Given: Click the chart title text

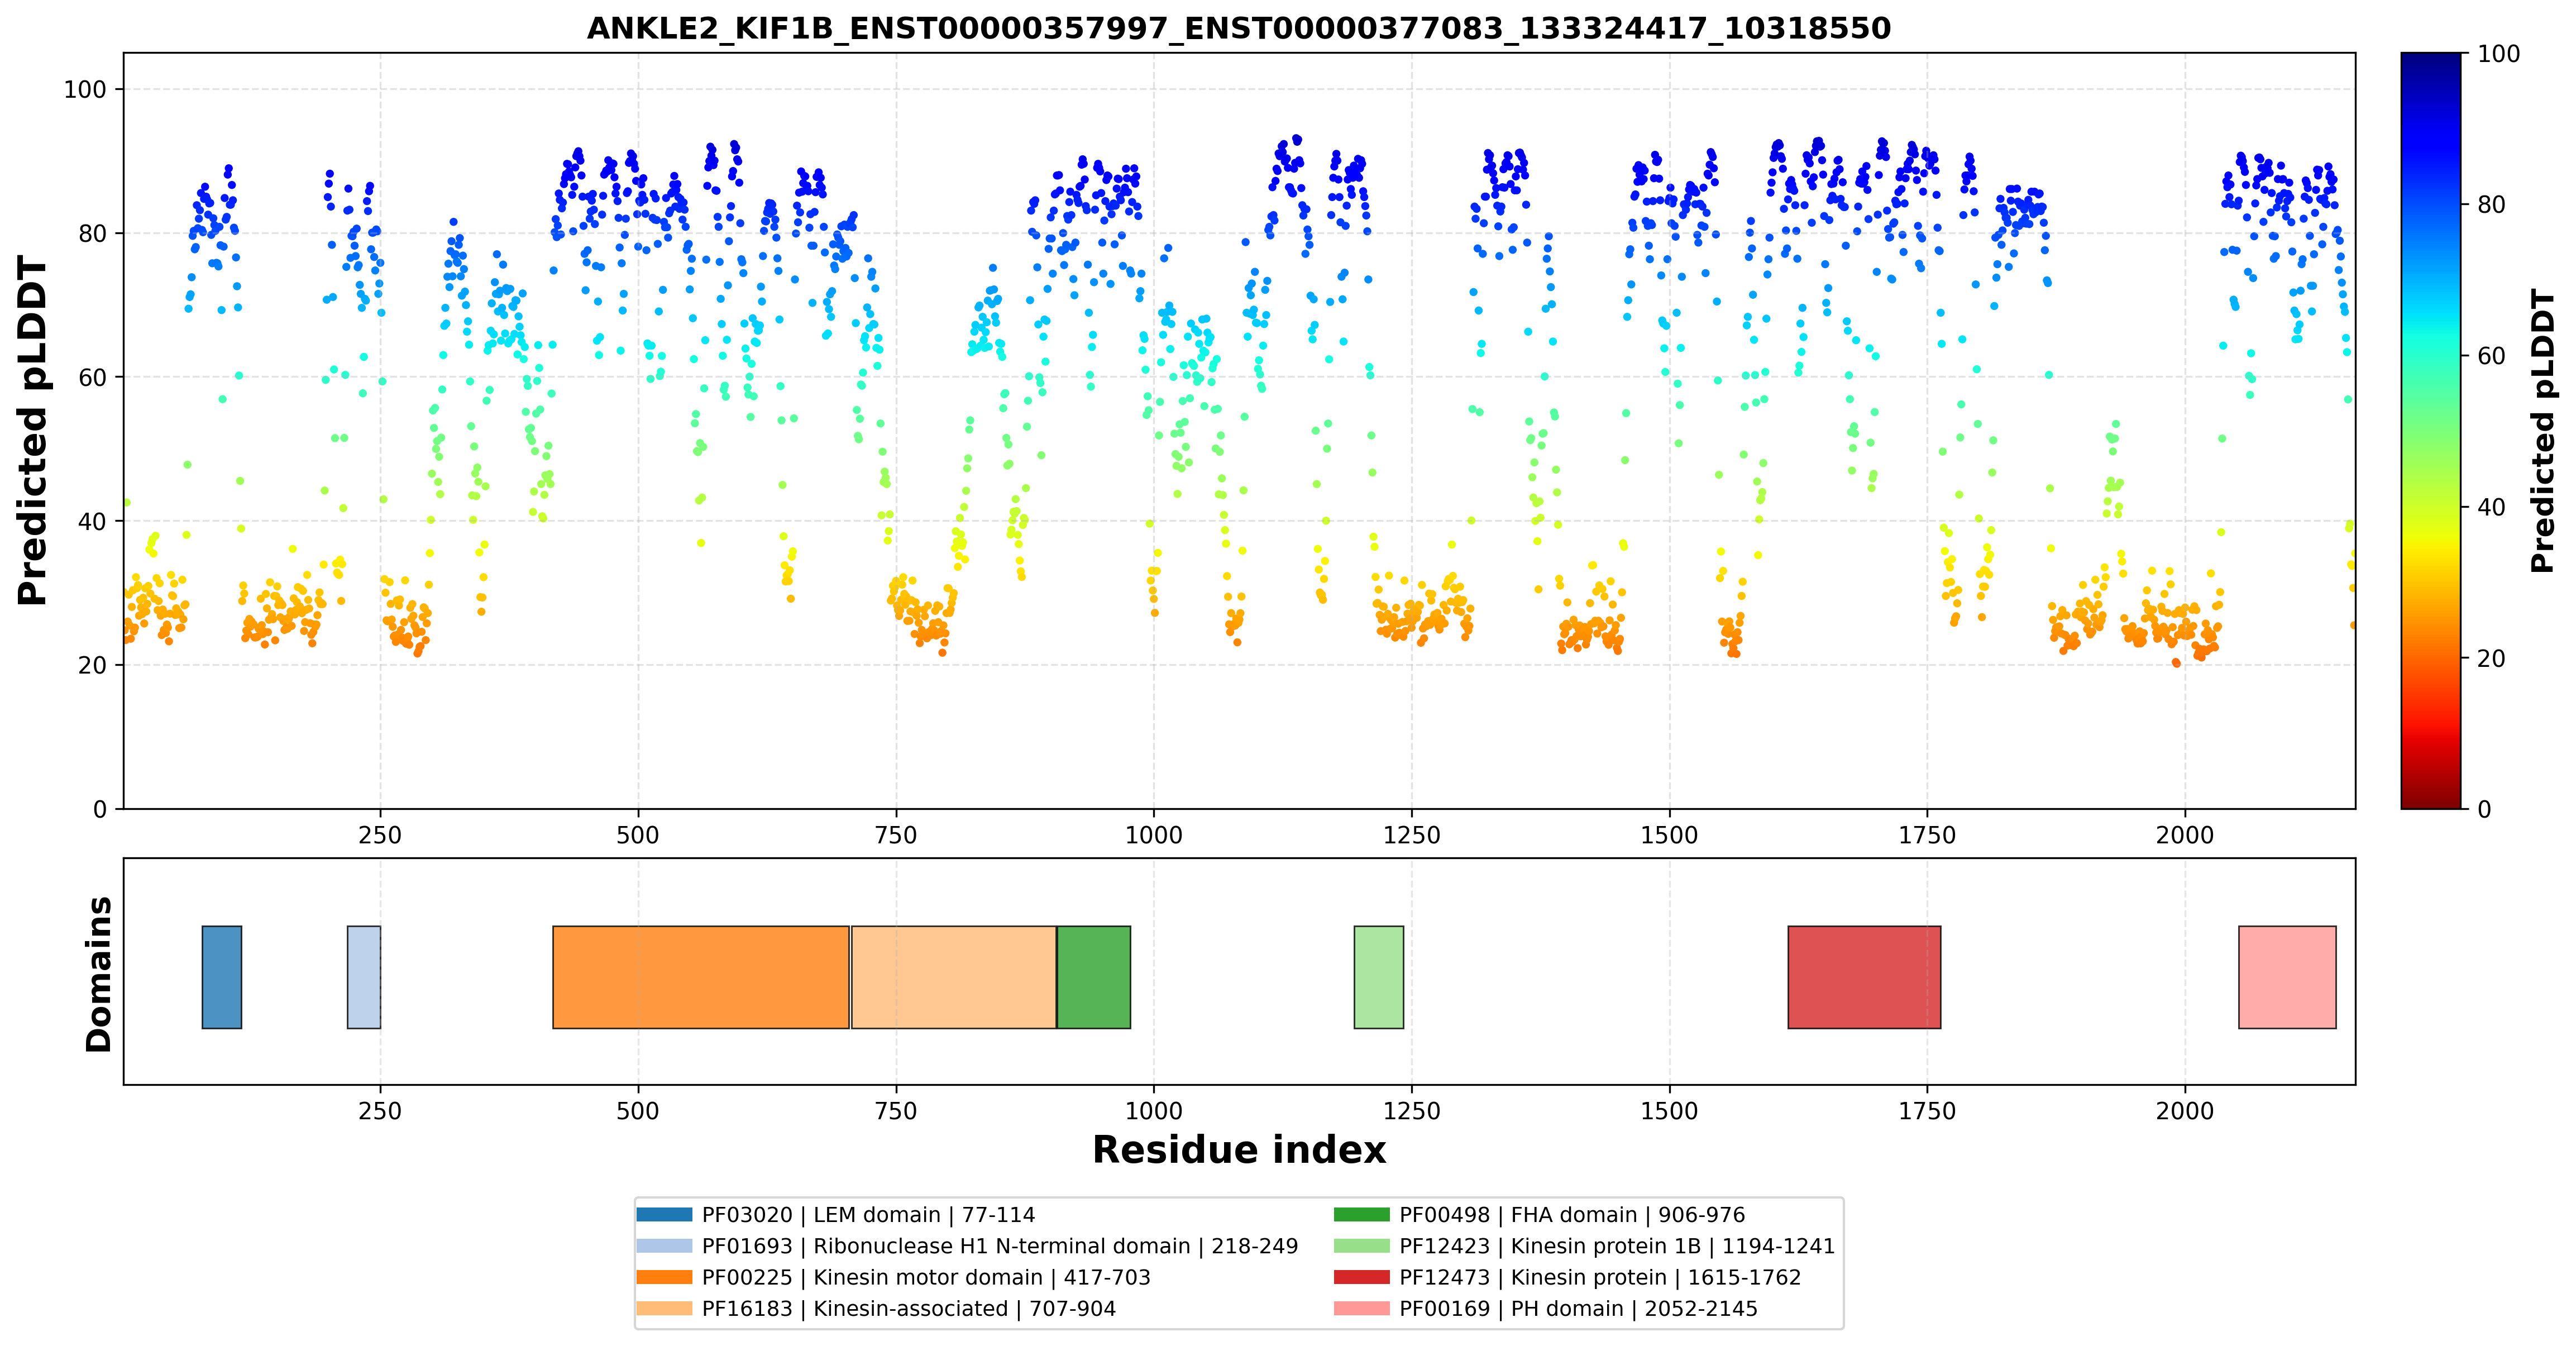Looking at the screenshot, I should pyautogui.click(x=1239, y=28).
